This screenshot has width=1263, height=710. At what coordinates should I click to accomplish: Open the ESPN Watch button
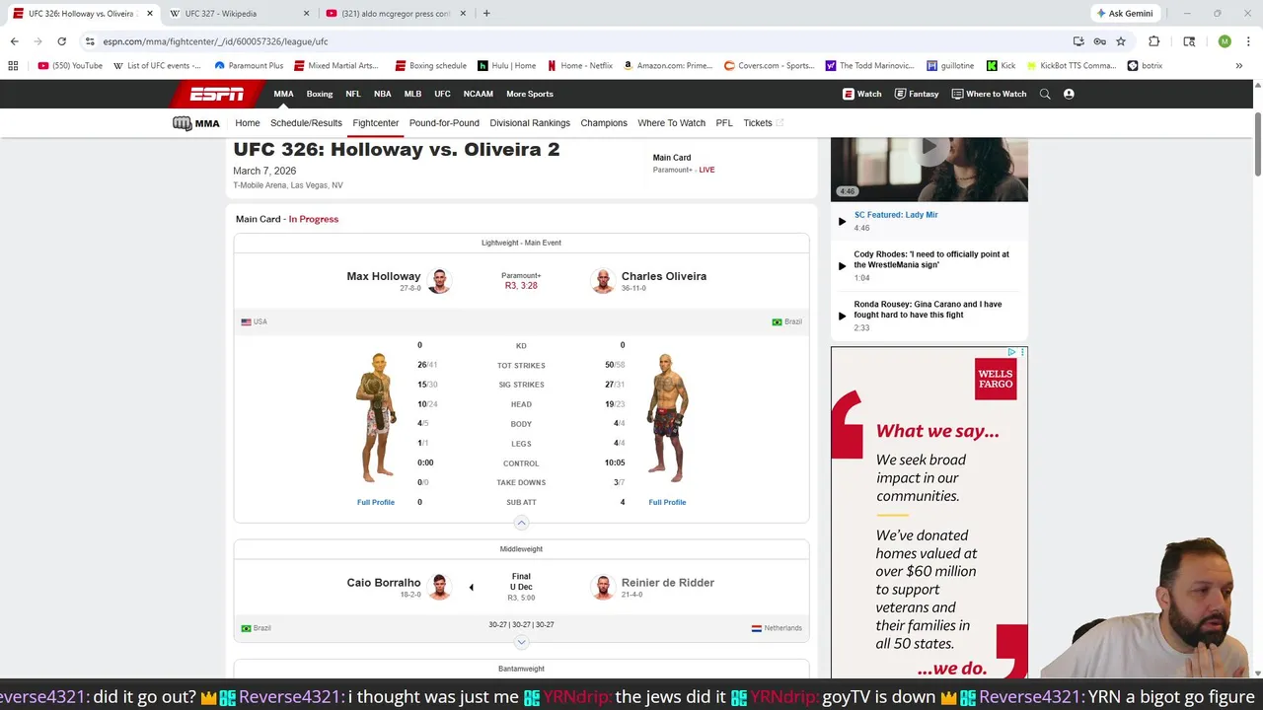tap(861, 94)
